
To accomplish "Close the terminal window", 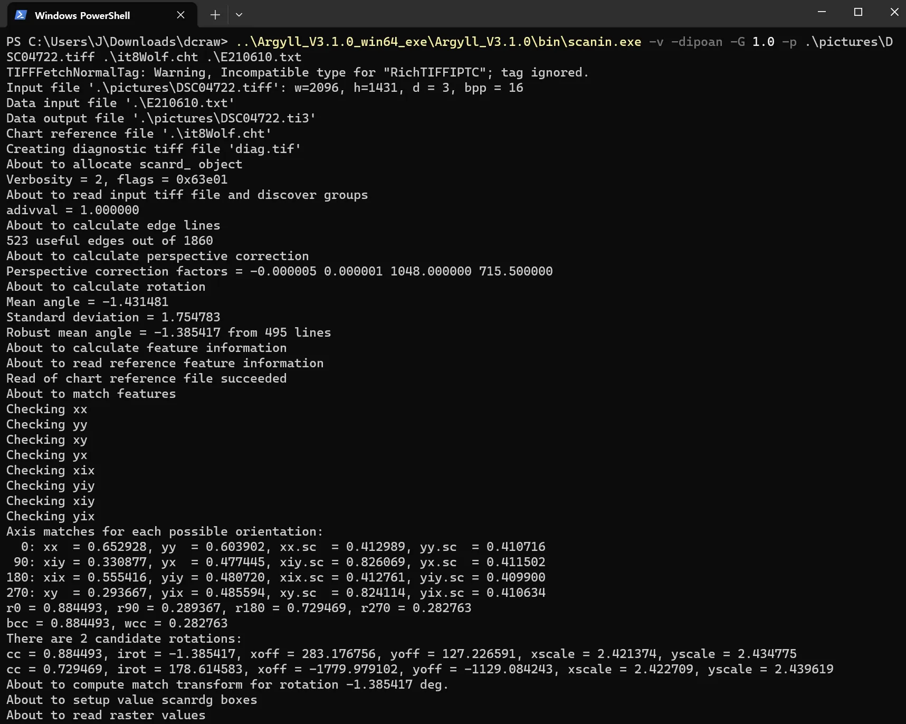I will 894,12.
